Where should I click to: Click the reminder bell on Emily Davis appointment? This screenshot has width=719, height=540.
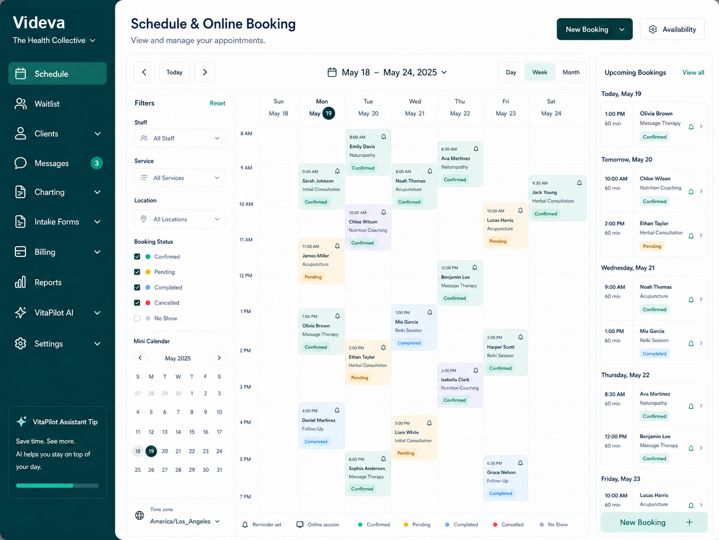tap(383, 136)
